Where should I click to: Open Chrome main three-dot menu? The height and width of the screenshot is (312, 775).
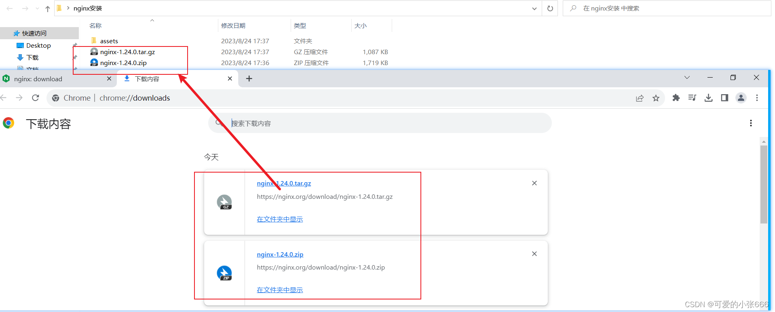click(x=757, y=98)
